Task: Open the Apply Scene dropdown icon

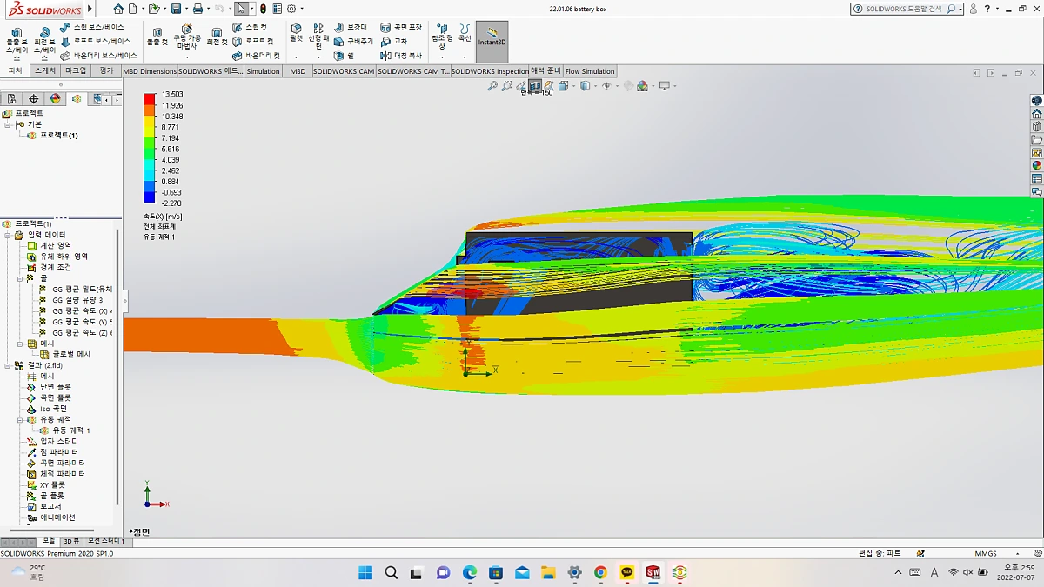Action: pos(644,86)
